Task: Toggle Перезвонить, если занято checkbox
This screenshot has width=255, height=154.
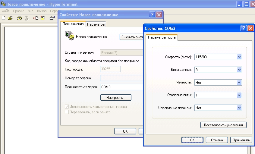Action: tap(67, 112)
